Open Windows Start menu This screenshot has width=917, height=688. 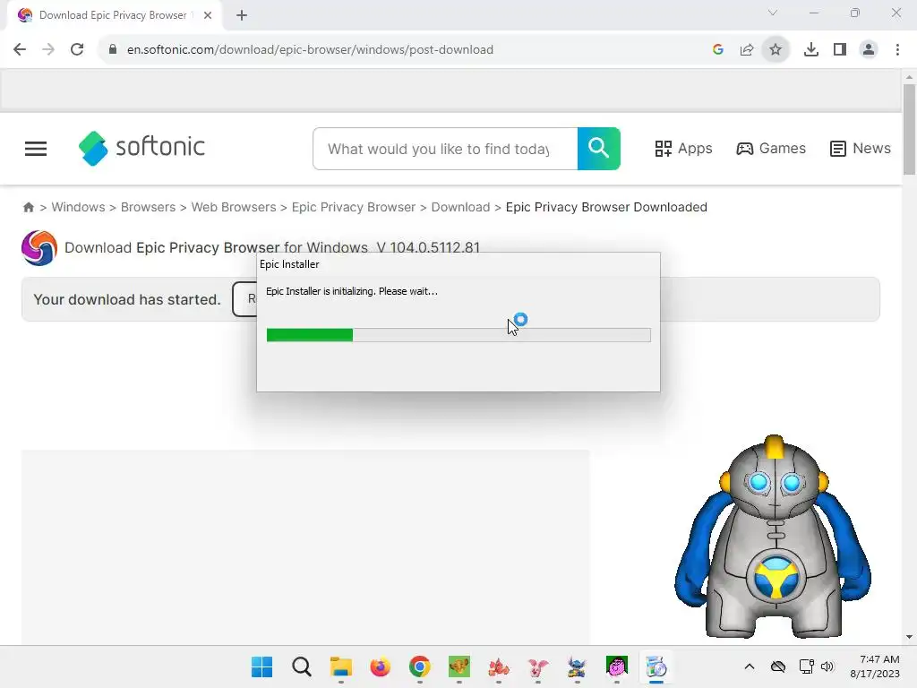click(261, 666)
